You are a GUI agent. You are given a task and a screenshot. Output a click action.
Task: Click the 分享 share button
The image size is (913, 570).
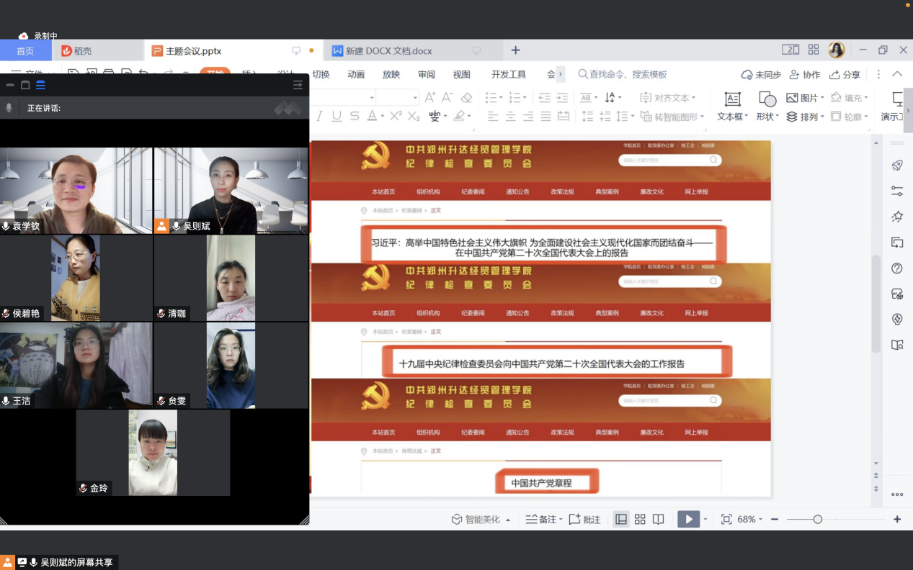(x=845, y=75)
